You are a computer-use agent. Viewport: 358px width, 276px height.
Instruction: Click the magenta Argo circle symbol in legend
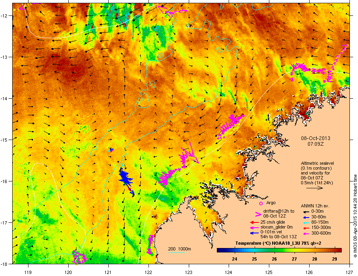[x=261, y=203]
